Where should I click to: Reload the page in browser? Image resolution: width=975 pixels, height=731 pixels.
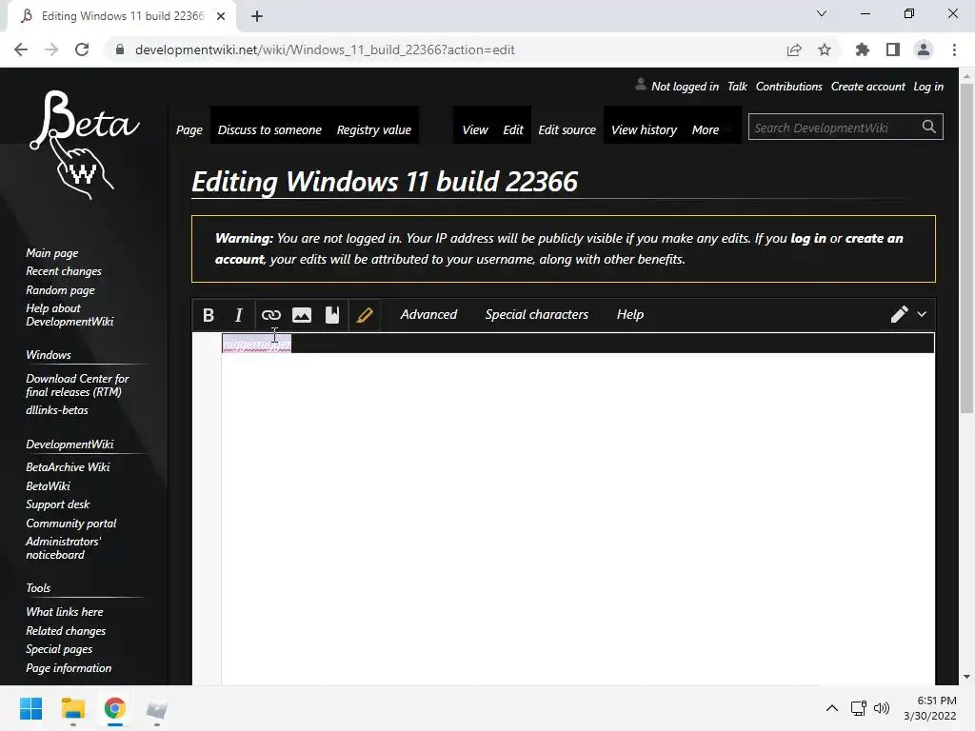click(82, 49)
